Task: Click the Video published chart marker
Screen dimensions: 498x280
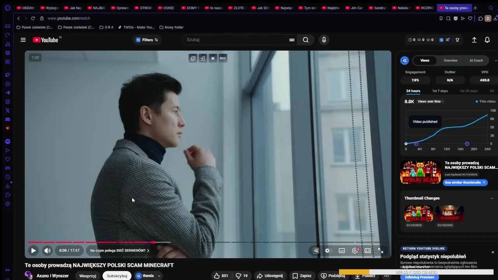Action: 406,144
